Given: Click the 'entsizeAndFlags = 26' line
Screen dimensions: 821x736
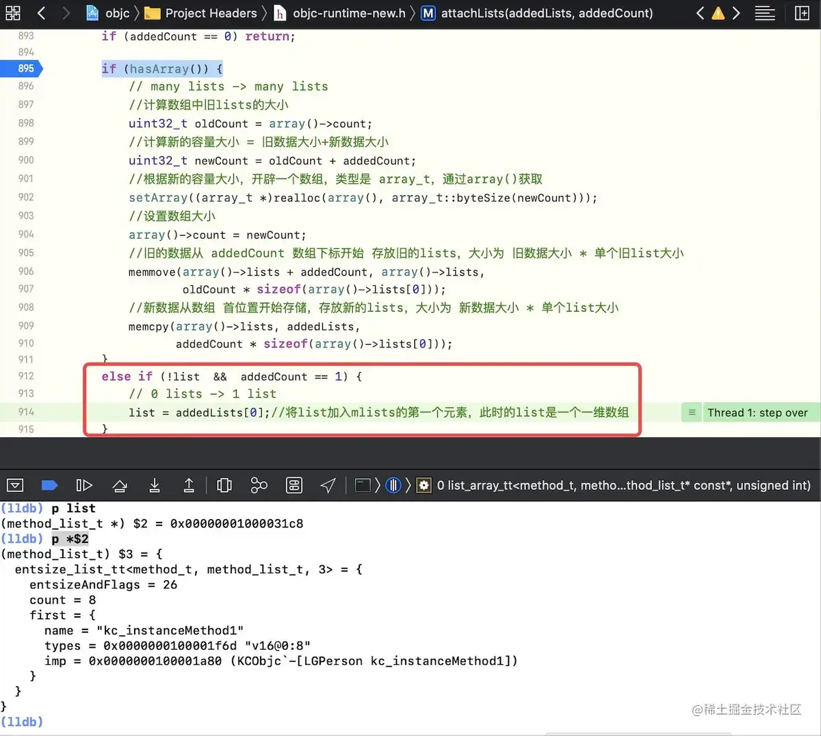Looking at the screenshot, I should [x=103, y=585].
